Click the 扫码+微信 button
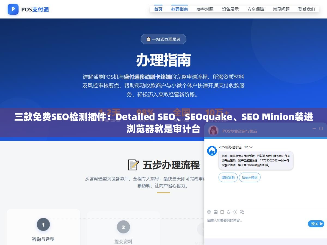 250,177
